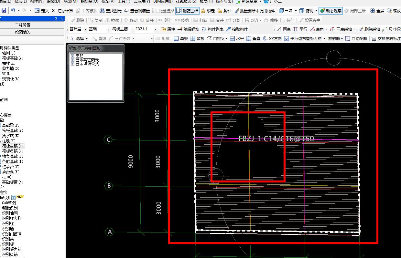Open the 版本号(B) menu
This screenshot has width=401, height=258.
tap(224, 1)
